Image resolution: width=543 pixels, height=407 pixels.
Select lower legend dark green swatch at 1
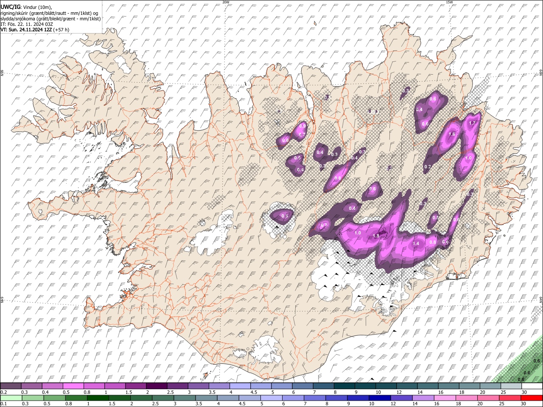(x=98, y=398)
